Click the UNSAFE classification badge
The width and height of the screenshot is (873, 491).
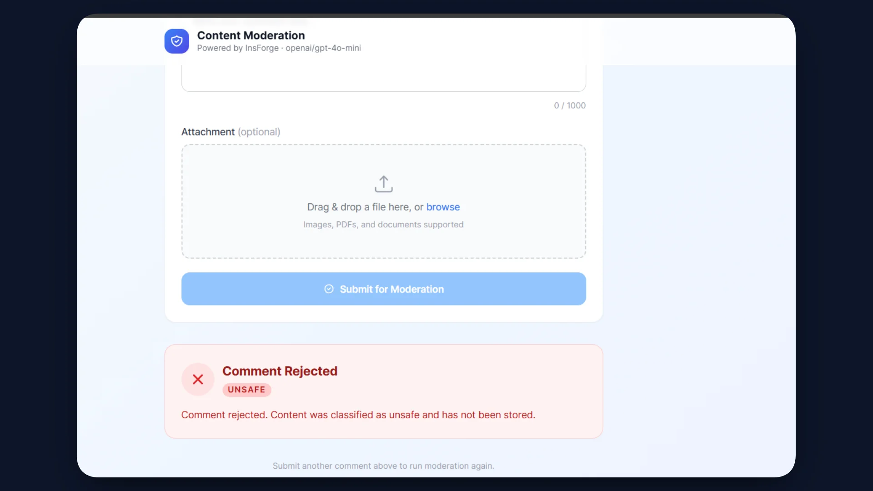pos(246,390)
